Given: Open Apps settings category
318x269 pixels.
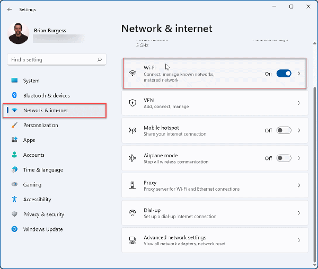Looking at the screenshot, I should click(56, 140).
